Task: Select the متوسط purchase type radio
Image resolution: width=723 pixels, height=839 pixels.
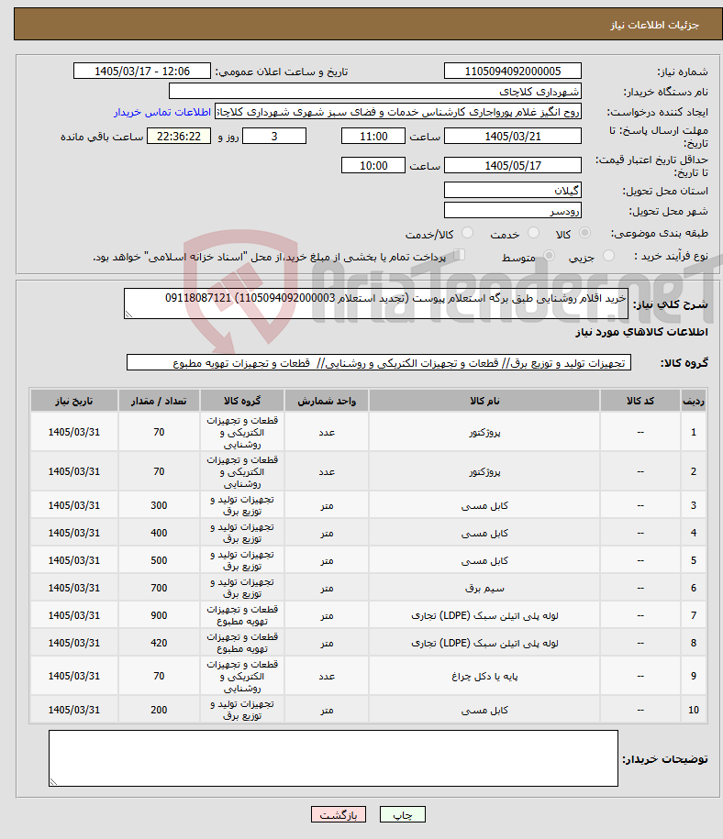Action: pos(549,256)
